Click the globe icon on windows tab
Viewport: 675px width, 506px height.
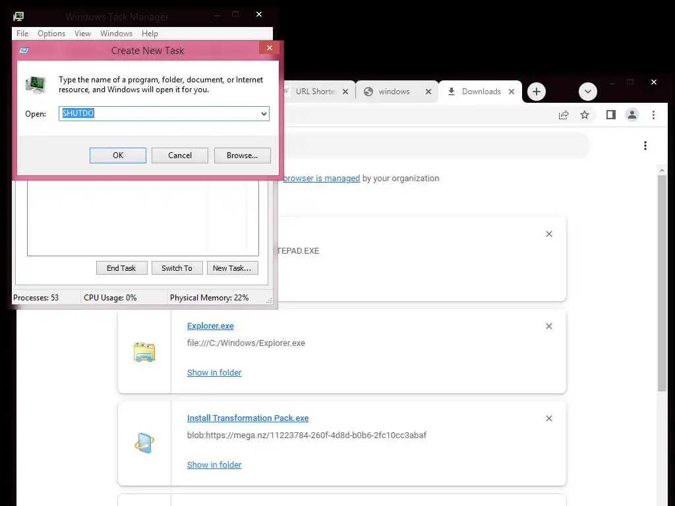coord(368,92)
